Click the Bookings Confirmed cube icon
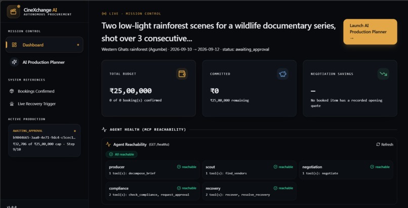The width and height of the screenshot is (408, 208). click(12, 91)
